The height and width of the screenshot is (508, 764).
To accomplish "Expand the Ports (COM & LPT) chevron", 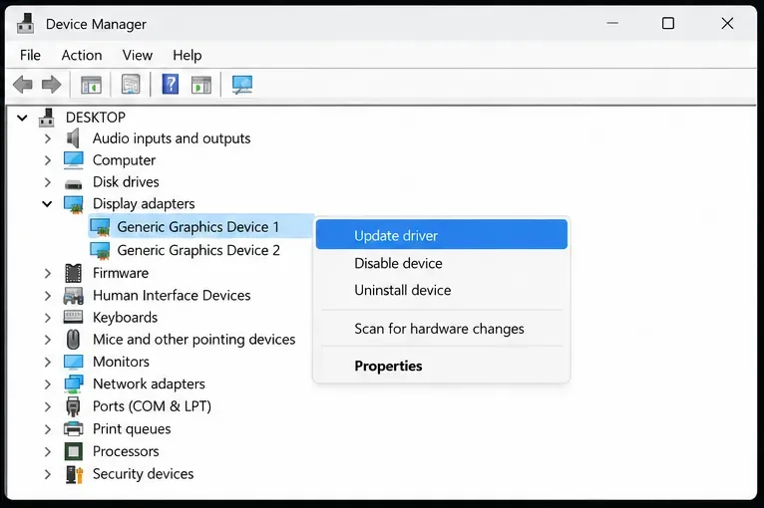I will (47, 406).
